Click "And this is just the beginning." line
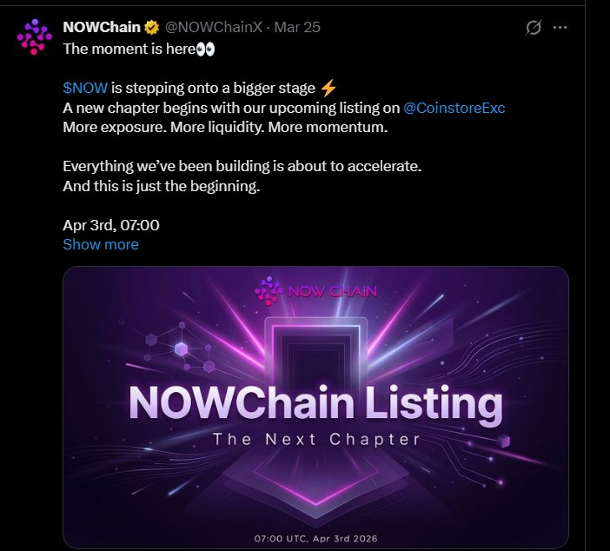The width and height of the screenshot is (610, 551). point(162,186)
